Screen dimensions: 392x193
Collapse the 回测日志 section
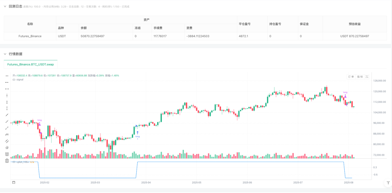click(x=5, y=6)
